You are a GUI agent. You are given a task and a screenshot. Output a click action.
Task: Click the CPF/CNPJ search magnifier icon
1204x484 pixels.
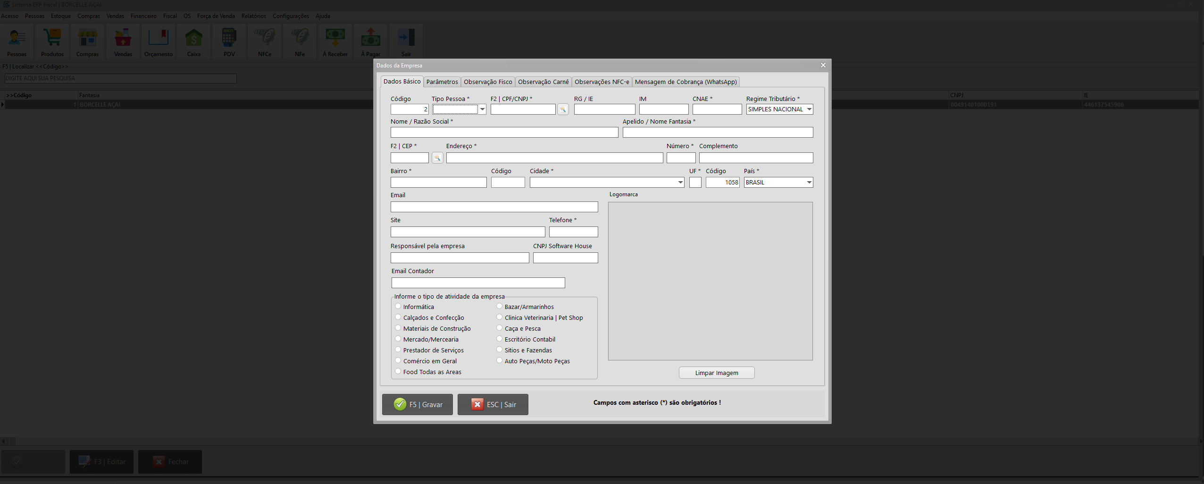(562, 109)
